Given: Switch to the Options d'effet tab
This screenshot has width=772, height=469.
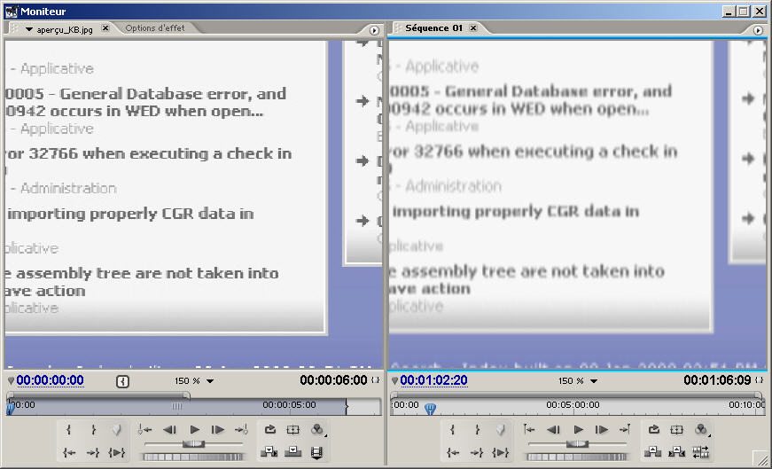Looking at the screenshot, I should click(x=155, y=28).
